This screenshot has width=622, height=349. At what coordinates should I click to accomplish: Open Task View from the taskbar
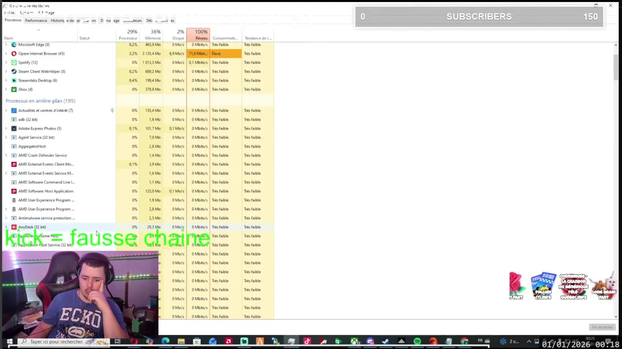pos(118,342)
